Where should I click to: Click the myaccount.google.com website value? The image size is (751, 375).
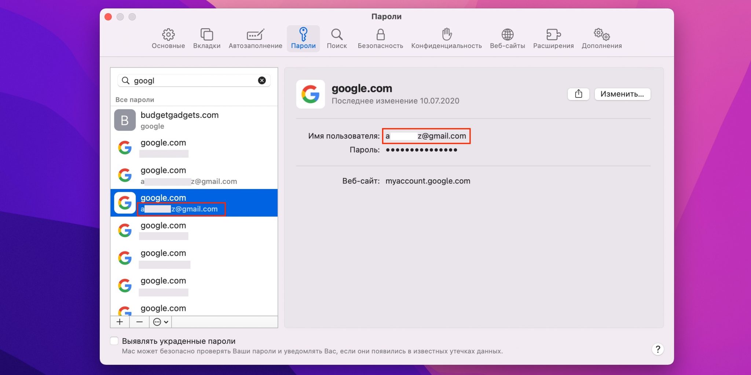(428, 181)
